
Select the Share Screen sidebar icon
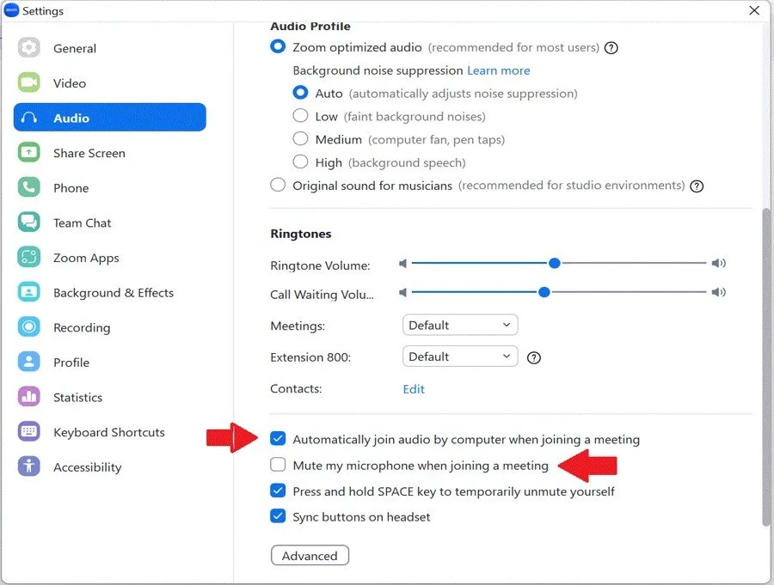point(28,152)
